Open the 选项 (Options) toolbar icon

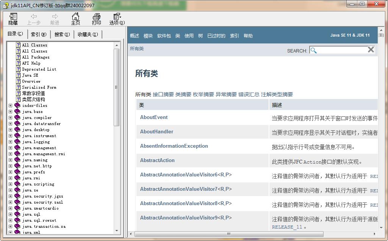tap(117, 19)
